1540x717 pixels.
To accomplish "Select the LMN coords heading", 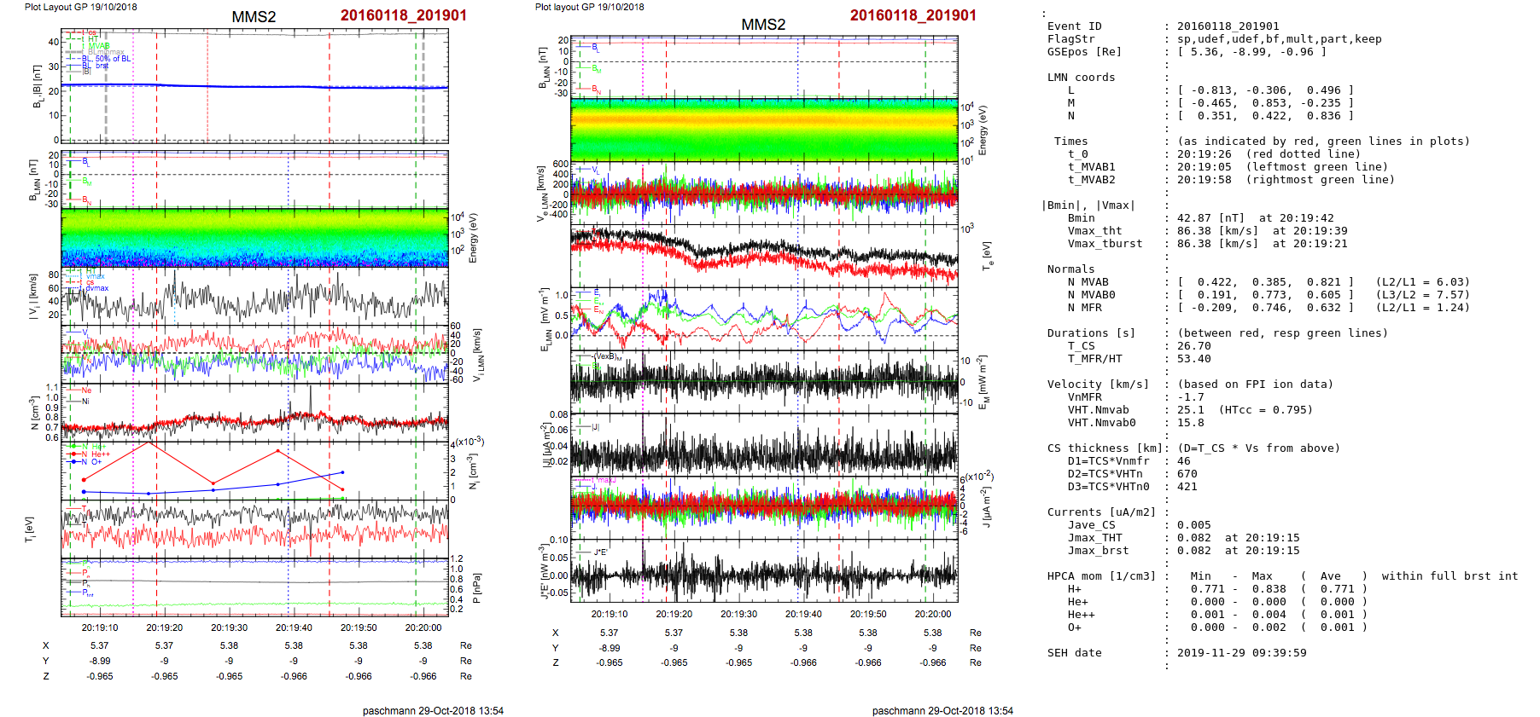I will coord(1081,78).
